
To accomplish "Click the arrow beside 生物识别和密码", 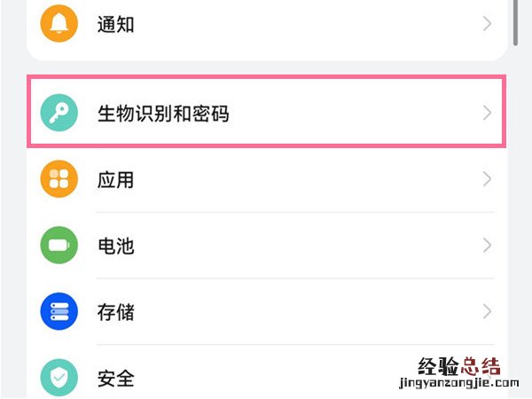I will pos(487,113).
